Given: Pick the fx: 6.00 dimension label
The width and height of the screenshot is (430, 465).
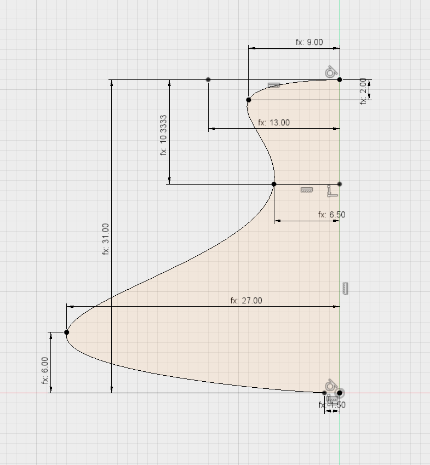Looking at the screenshot, I should pos(45,370).
